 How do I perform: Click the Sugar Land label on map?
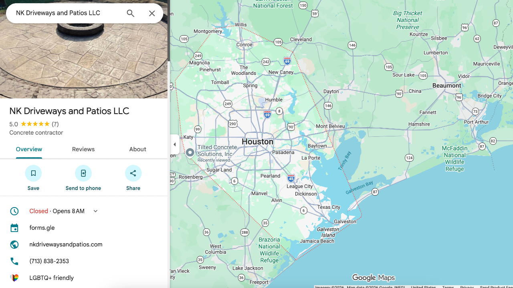coord(219,170)
